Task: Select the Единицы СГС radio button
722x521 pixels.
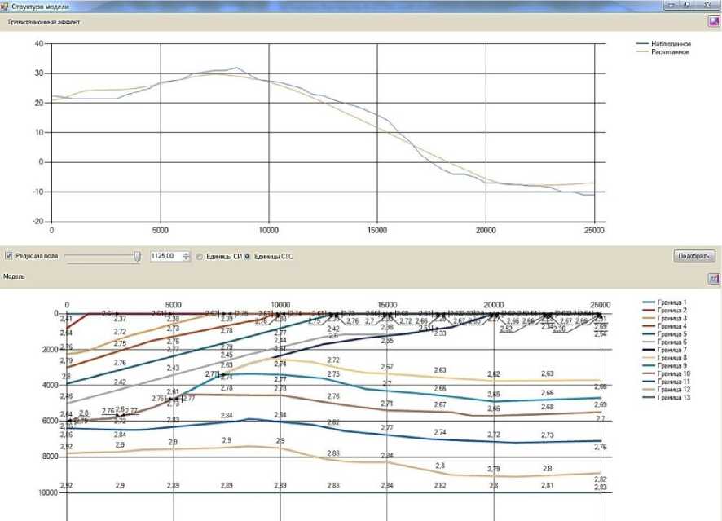Action: coord(247,257)
